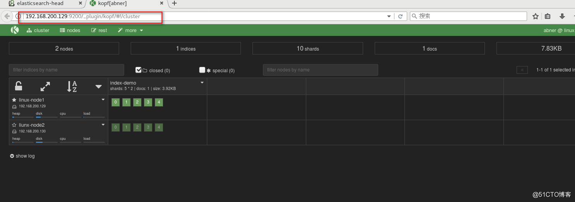Viewport: 575px width, 202px height.
Task: Focus the filter indices by name field
Action: pos(67,70)
